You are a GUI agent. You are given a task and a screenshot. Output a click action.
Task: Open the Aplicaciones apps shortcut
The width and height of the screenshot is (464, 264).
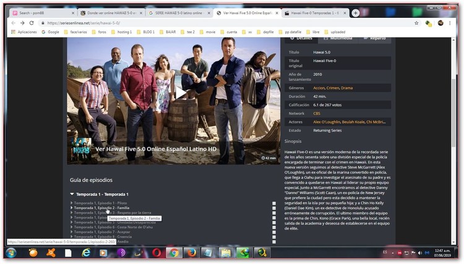[24, 32]
